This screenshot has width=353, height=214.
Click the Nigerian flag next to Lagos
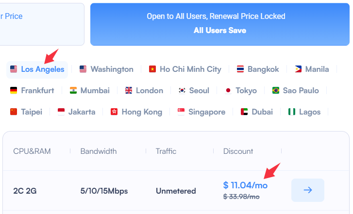[x=292, y=112]
